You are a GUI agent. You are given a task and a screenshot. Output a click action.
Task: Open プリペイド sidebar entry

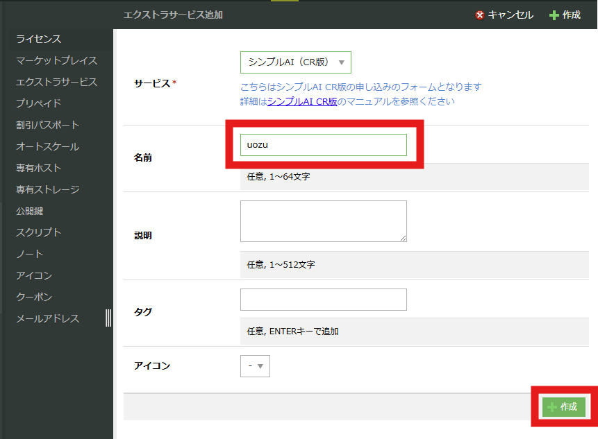(39, 103)
